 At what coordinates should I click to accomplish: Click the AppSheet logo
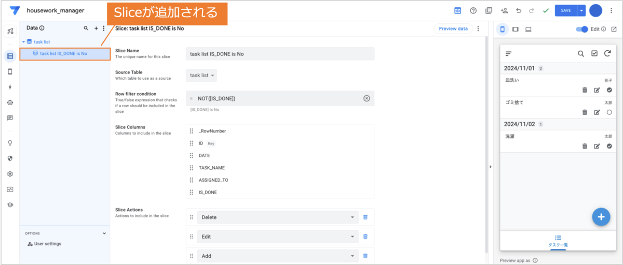14,10
